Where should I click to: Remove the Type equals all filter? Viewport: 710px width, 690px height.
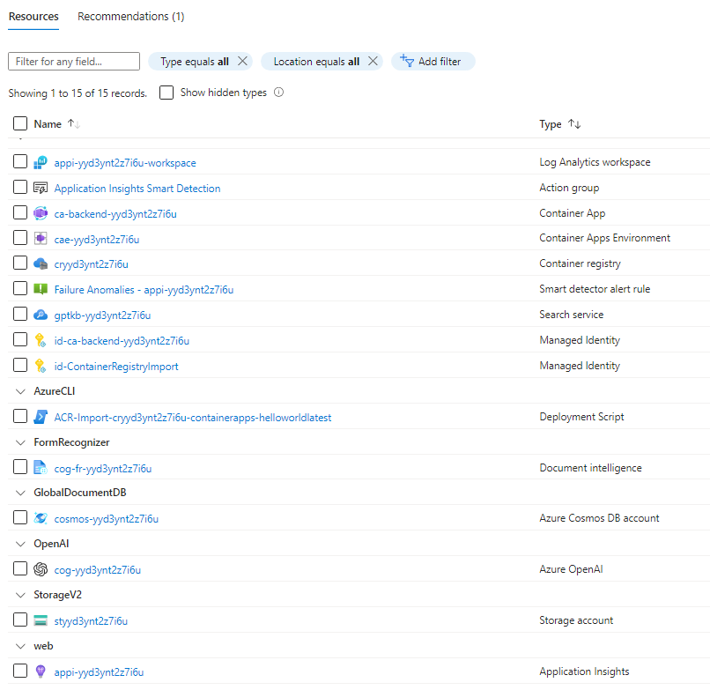tap(243, 61)
